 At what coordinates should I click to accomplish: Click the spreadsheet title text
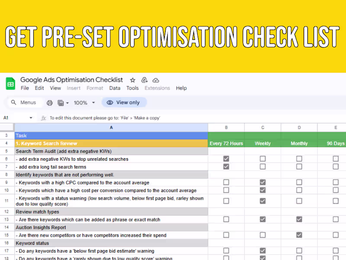pyautogui.click(x=71, y=80)
